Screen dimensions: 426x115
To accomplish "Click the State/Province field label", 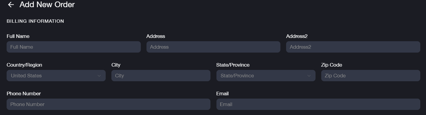I will [233, 65].
